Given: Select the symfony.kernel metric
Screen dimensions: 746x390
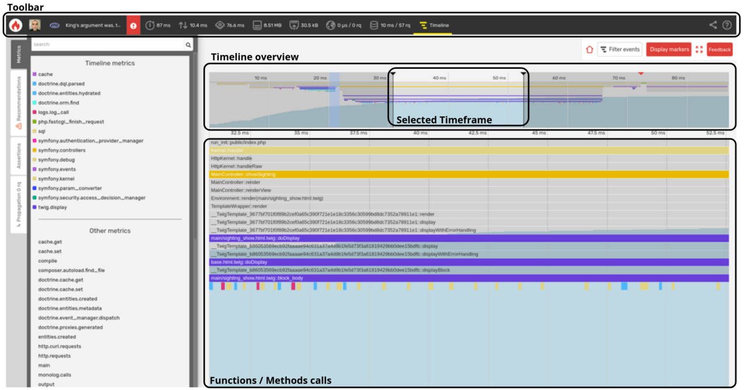Looking at the screenshot, I should point(56,179).
